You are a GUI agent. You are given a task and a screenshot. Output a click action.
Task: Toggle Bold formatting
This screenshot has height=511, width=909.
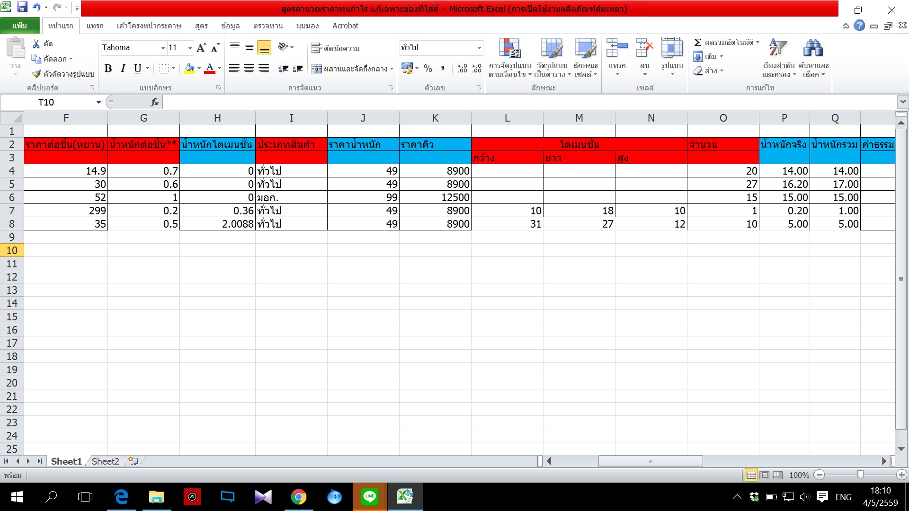point(108,69)
